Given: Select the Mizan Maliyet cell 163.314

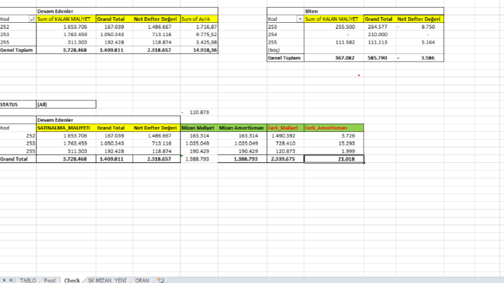Looking at the screenshot, I should (x=199, y=135).
